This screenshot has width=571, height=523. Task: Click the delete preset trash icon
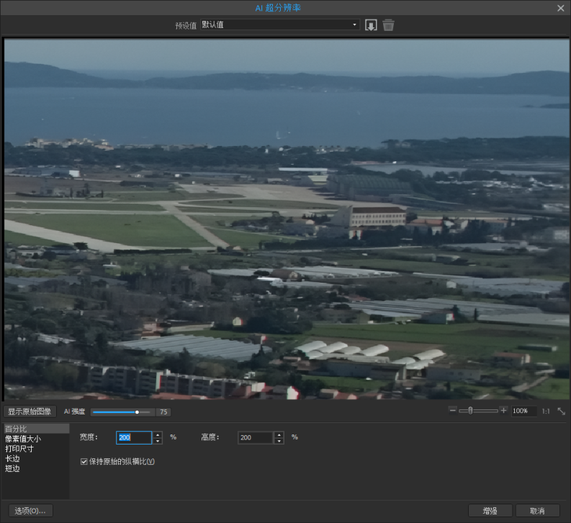(388, 25)
